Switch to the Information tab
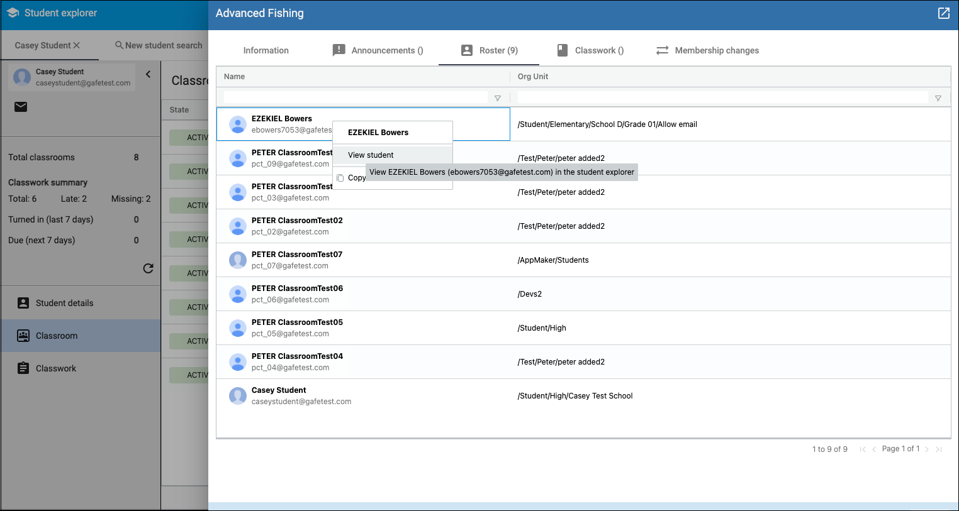This screenshot has width=959, height=511. coord(266,50)
